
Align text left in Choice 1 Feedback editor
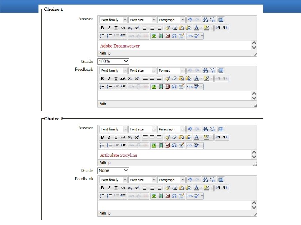click(145, 78)
